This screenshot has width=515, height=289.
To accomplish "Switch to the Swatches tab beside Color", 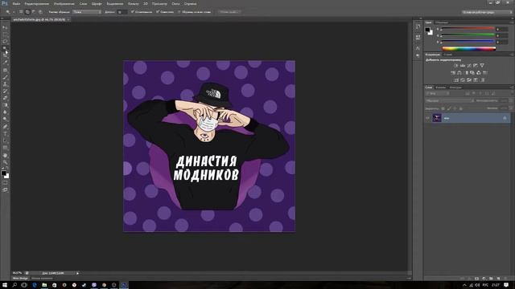I will (x=441, y=22).
